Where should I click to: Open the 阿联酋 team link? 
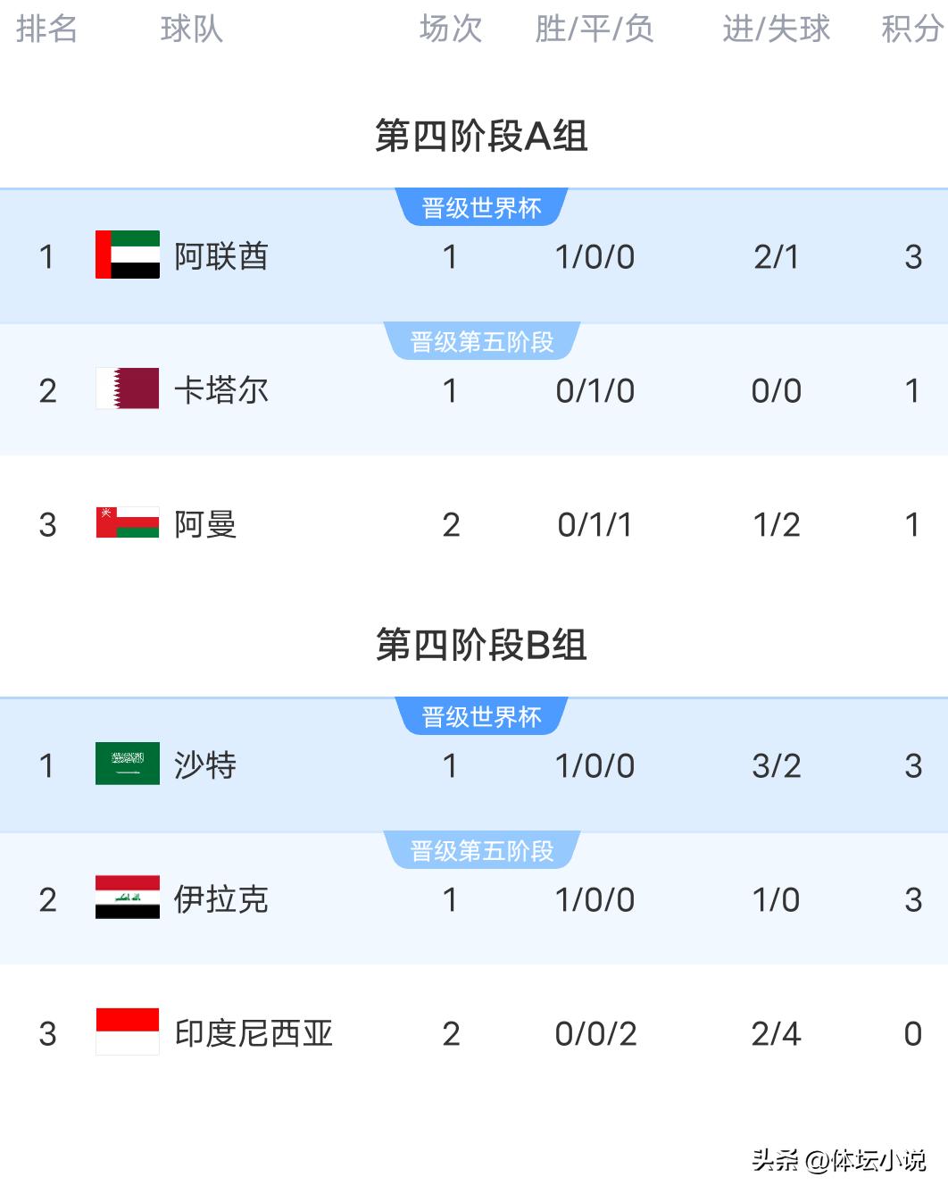(x=220, y=256)
